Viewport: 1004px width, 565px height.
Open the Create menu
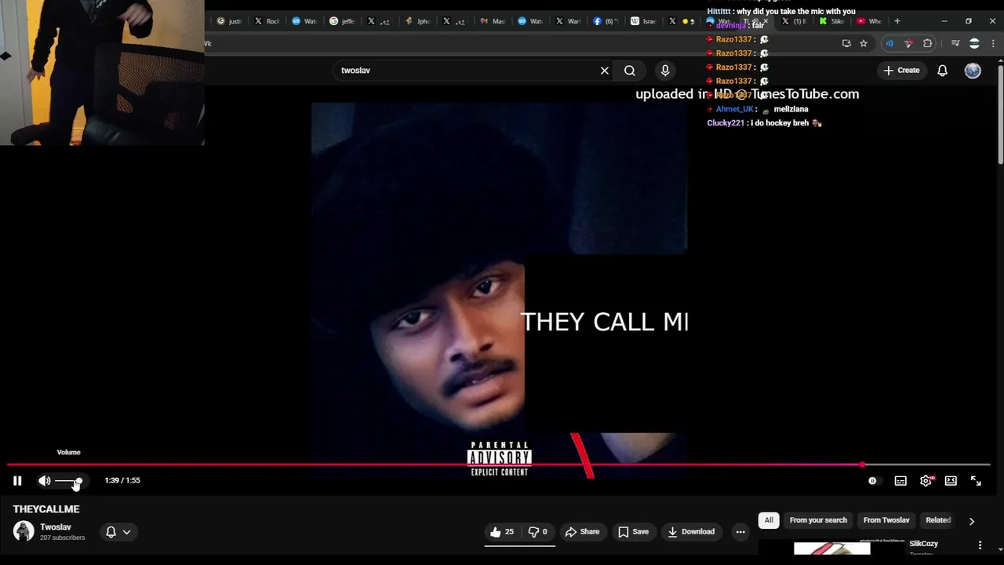901,71
